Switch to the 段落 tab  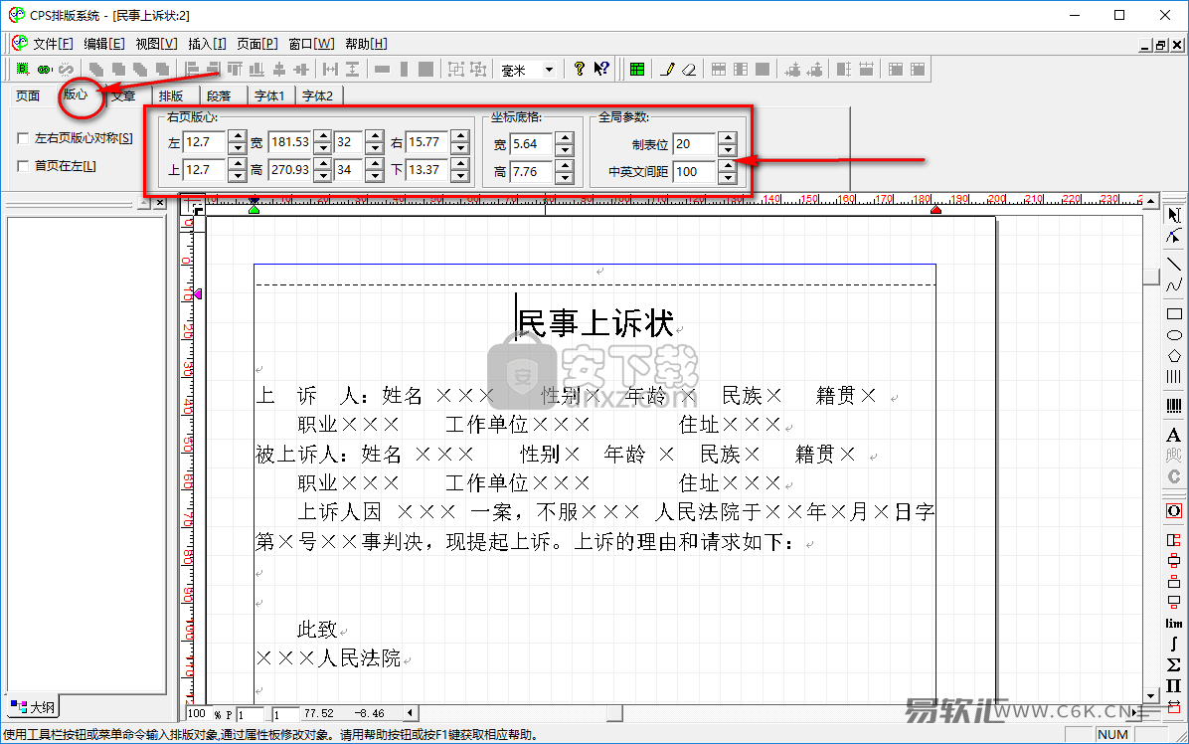click(x=219, y=95)
